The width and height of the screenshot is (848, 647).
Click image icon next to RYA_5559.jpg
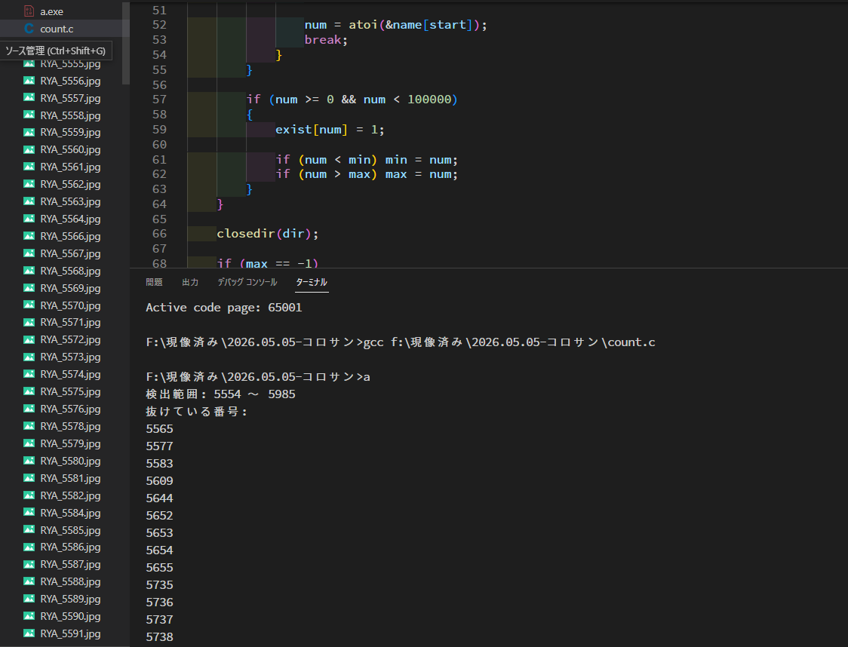(29, 132)
